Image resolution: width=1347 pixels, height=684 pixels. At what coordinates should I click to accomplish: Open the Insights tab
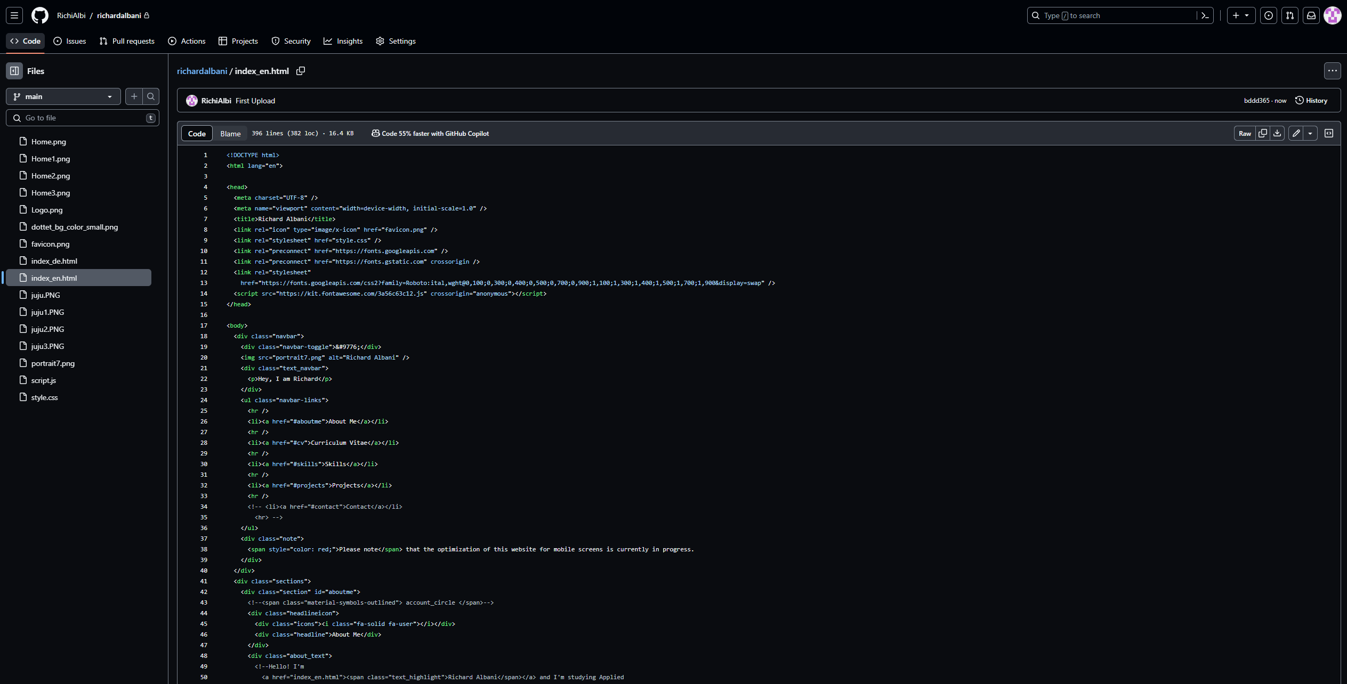343,41
